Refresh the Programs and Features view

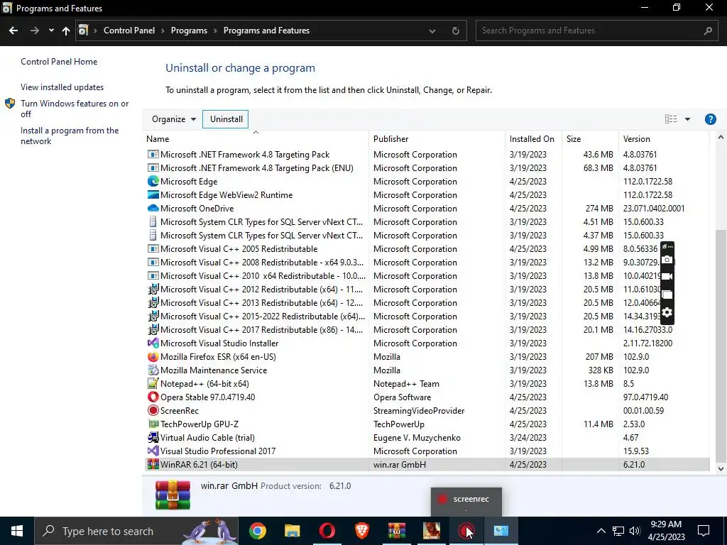click(455, 31)
